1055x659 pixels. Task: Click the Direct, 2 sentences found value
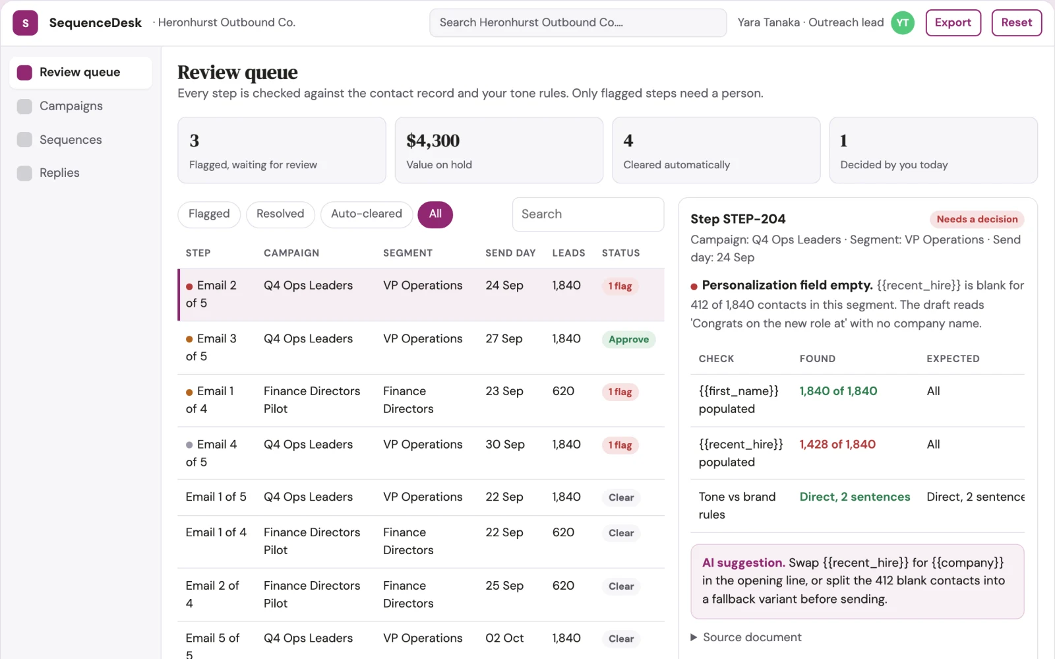click(855, 497)
